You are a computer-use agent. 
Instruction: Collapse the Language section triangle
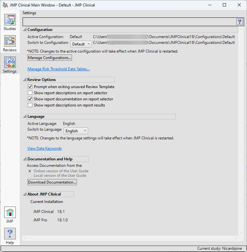25,116
